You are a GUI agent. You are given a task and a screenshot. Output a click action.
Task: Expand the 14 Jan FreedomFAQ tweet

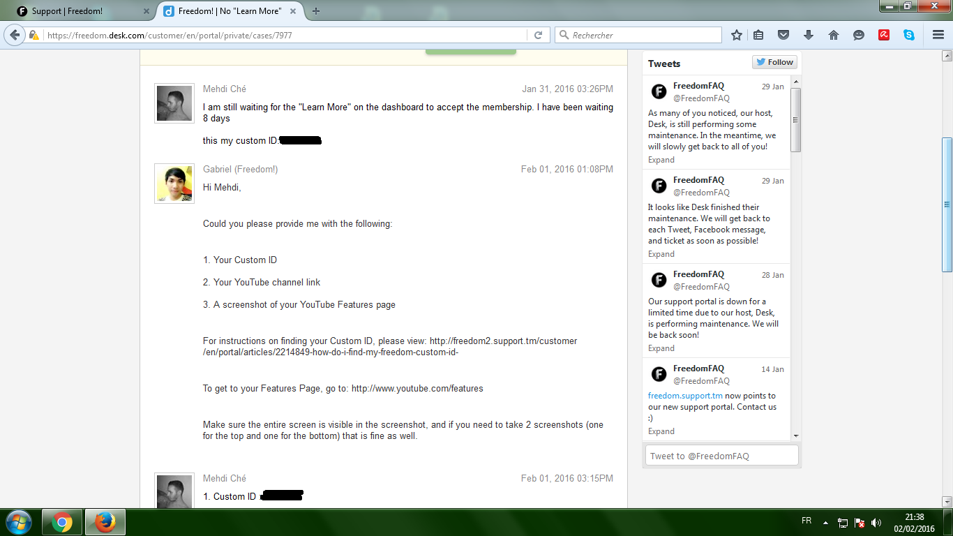coord(661,431)
